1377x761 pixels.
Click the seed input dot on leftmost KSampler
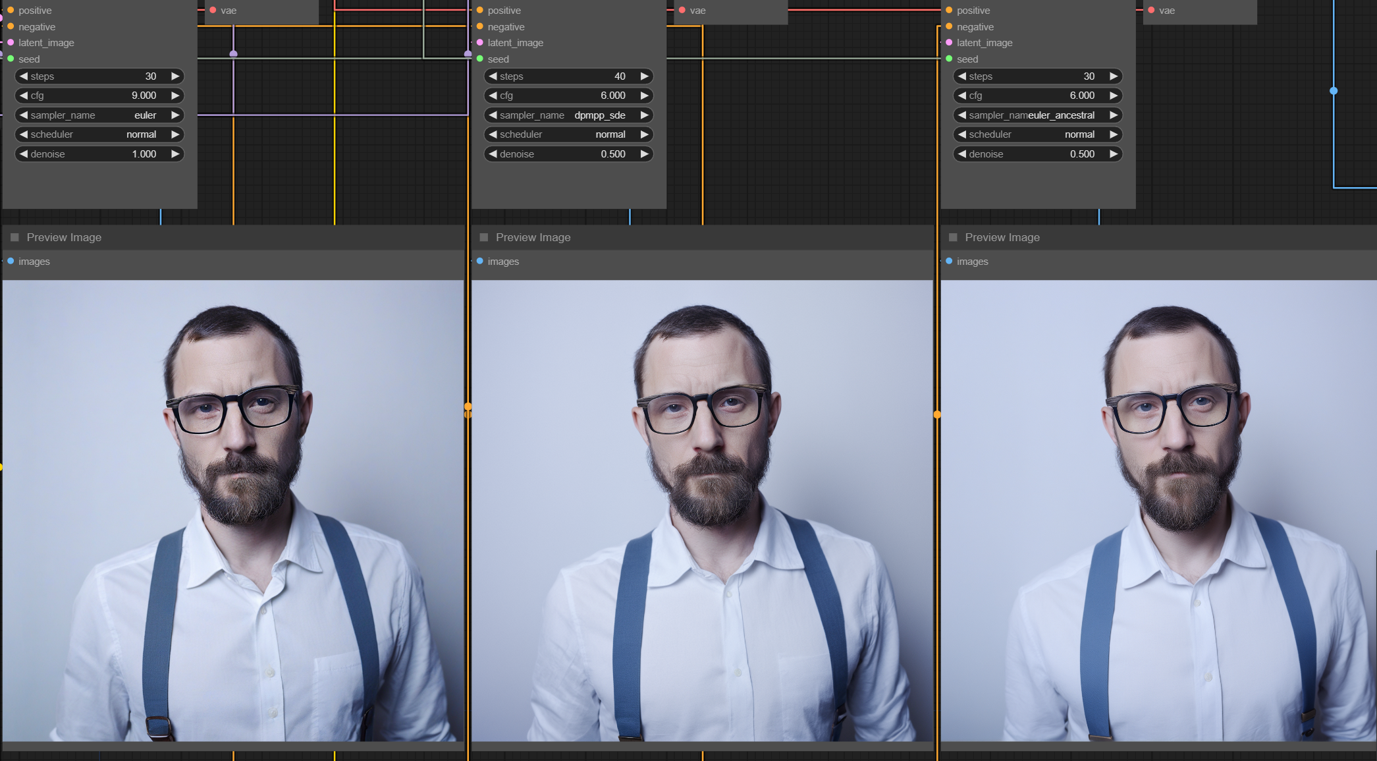click(x=10, y=59)
